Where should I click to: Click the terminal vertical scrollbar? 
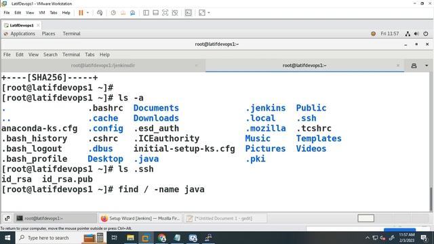click(431, 199)
